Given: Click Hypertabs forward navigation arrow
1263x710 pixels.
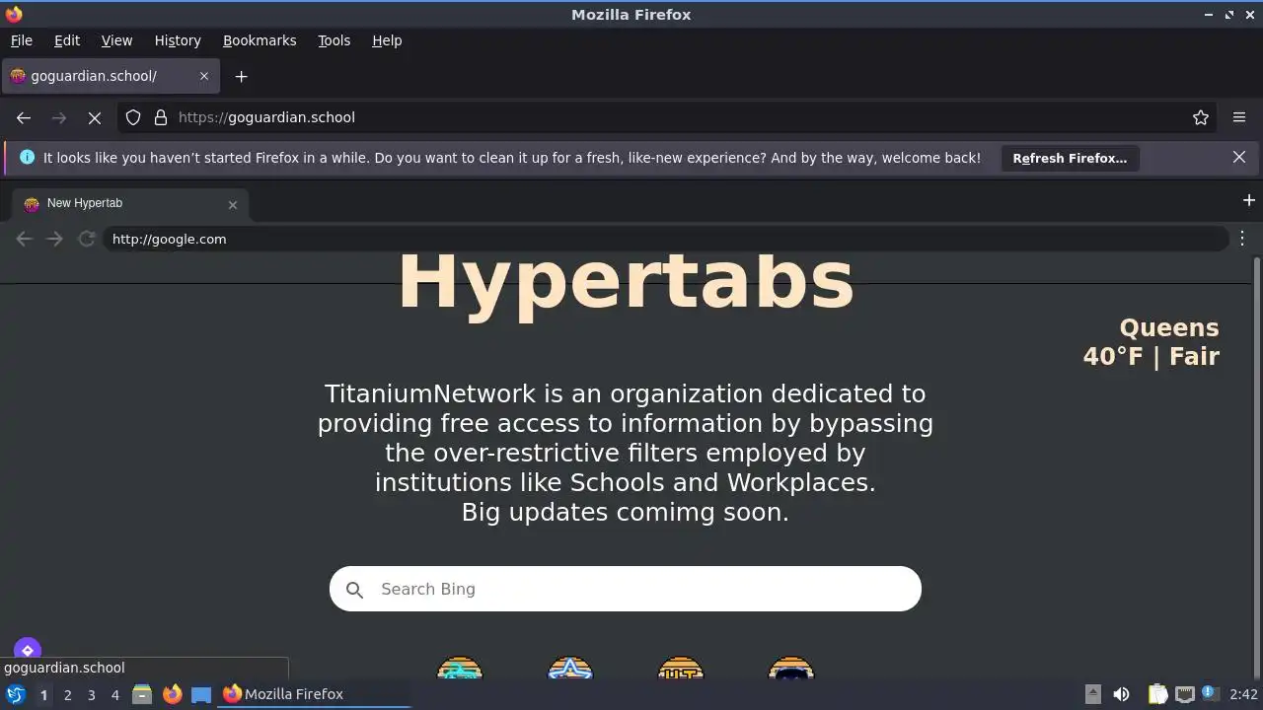Looking at the screenshot, I should click(54, 239).
